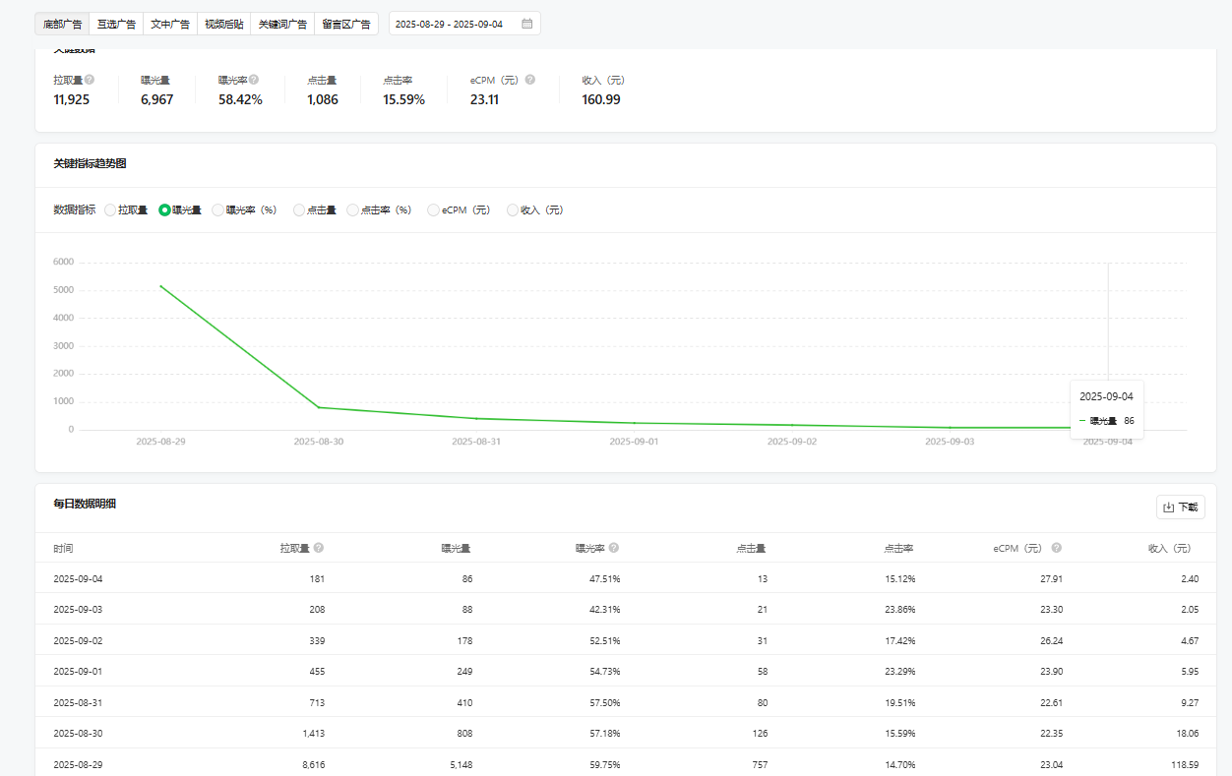1232x776 pixels.
Task: Select the 拉取量 metric radio button
Action: (110, 209)
